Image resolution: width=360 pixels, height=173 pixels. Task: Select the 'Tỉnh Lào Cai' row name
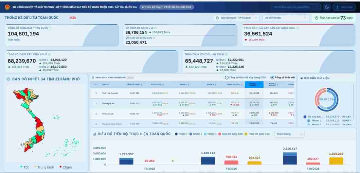click(x=108, y=114)
